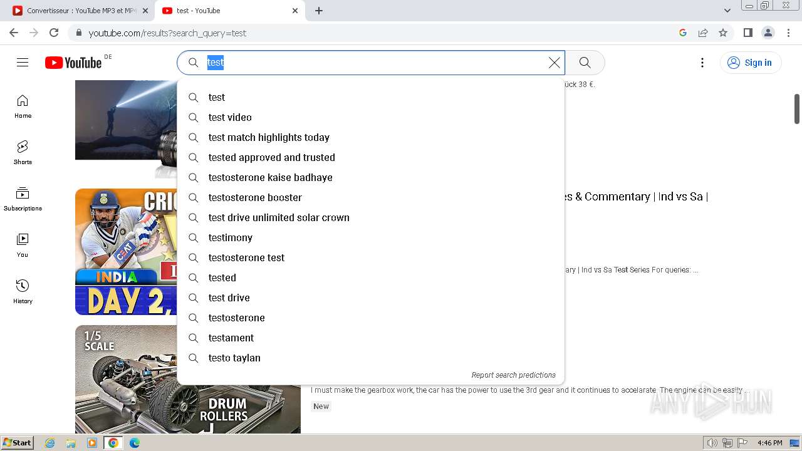802x451 pixels.
Task: Open Chrome's three-dot menu
Action: tap(788, 33)
